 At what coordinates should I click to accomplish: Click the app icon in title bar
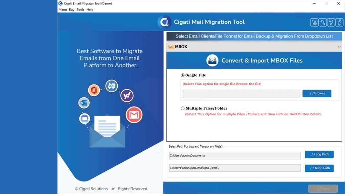(61, 3)
